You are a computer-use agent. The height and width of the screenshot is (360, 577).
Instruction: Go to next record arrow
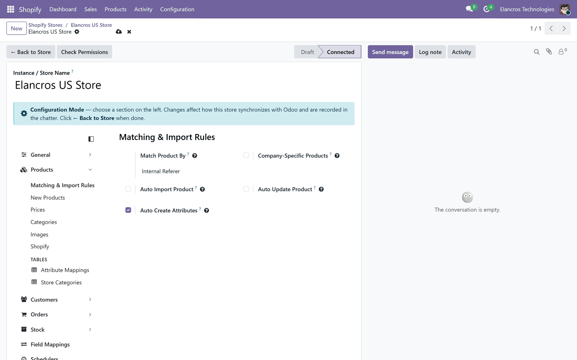(x=564, y=28)
